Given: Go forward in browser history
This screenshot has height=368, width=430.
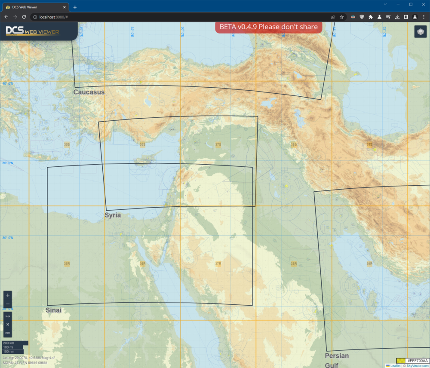Looking at the screenshot, I should coord(15,17).
